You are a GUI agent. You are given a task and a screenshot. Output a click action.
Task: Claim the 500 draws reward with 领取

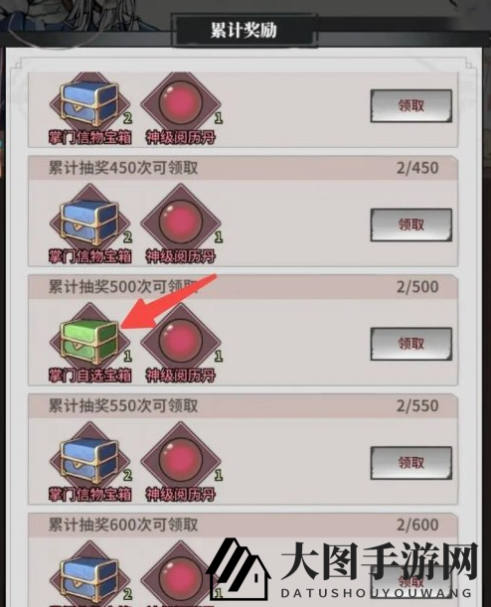pos(411,344)
